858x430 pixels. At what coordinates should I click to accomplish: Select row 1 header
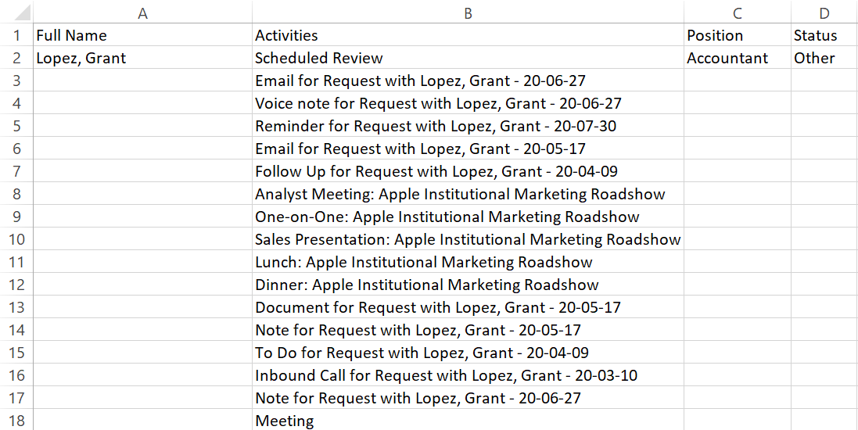tap(16, 35)
